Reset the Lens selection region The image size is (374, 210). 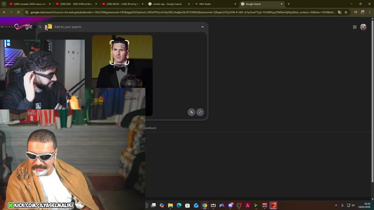tap(200, 112)
